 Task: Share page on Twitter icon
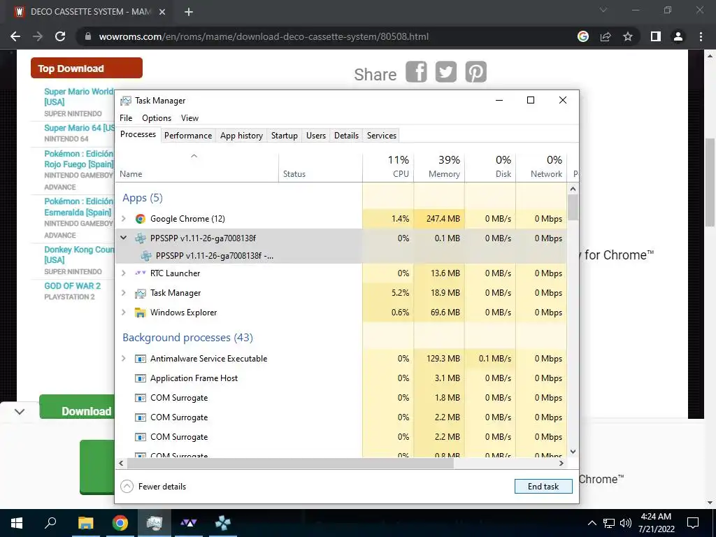coord(445,72)
